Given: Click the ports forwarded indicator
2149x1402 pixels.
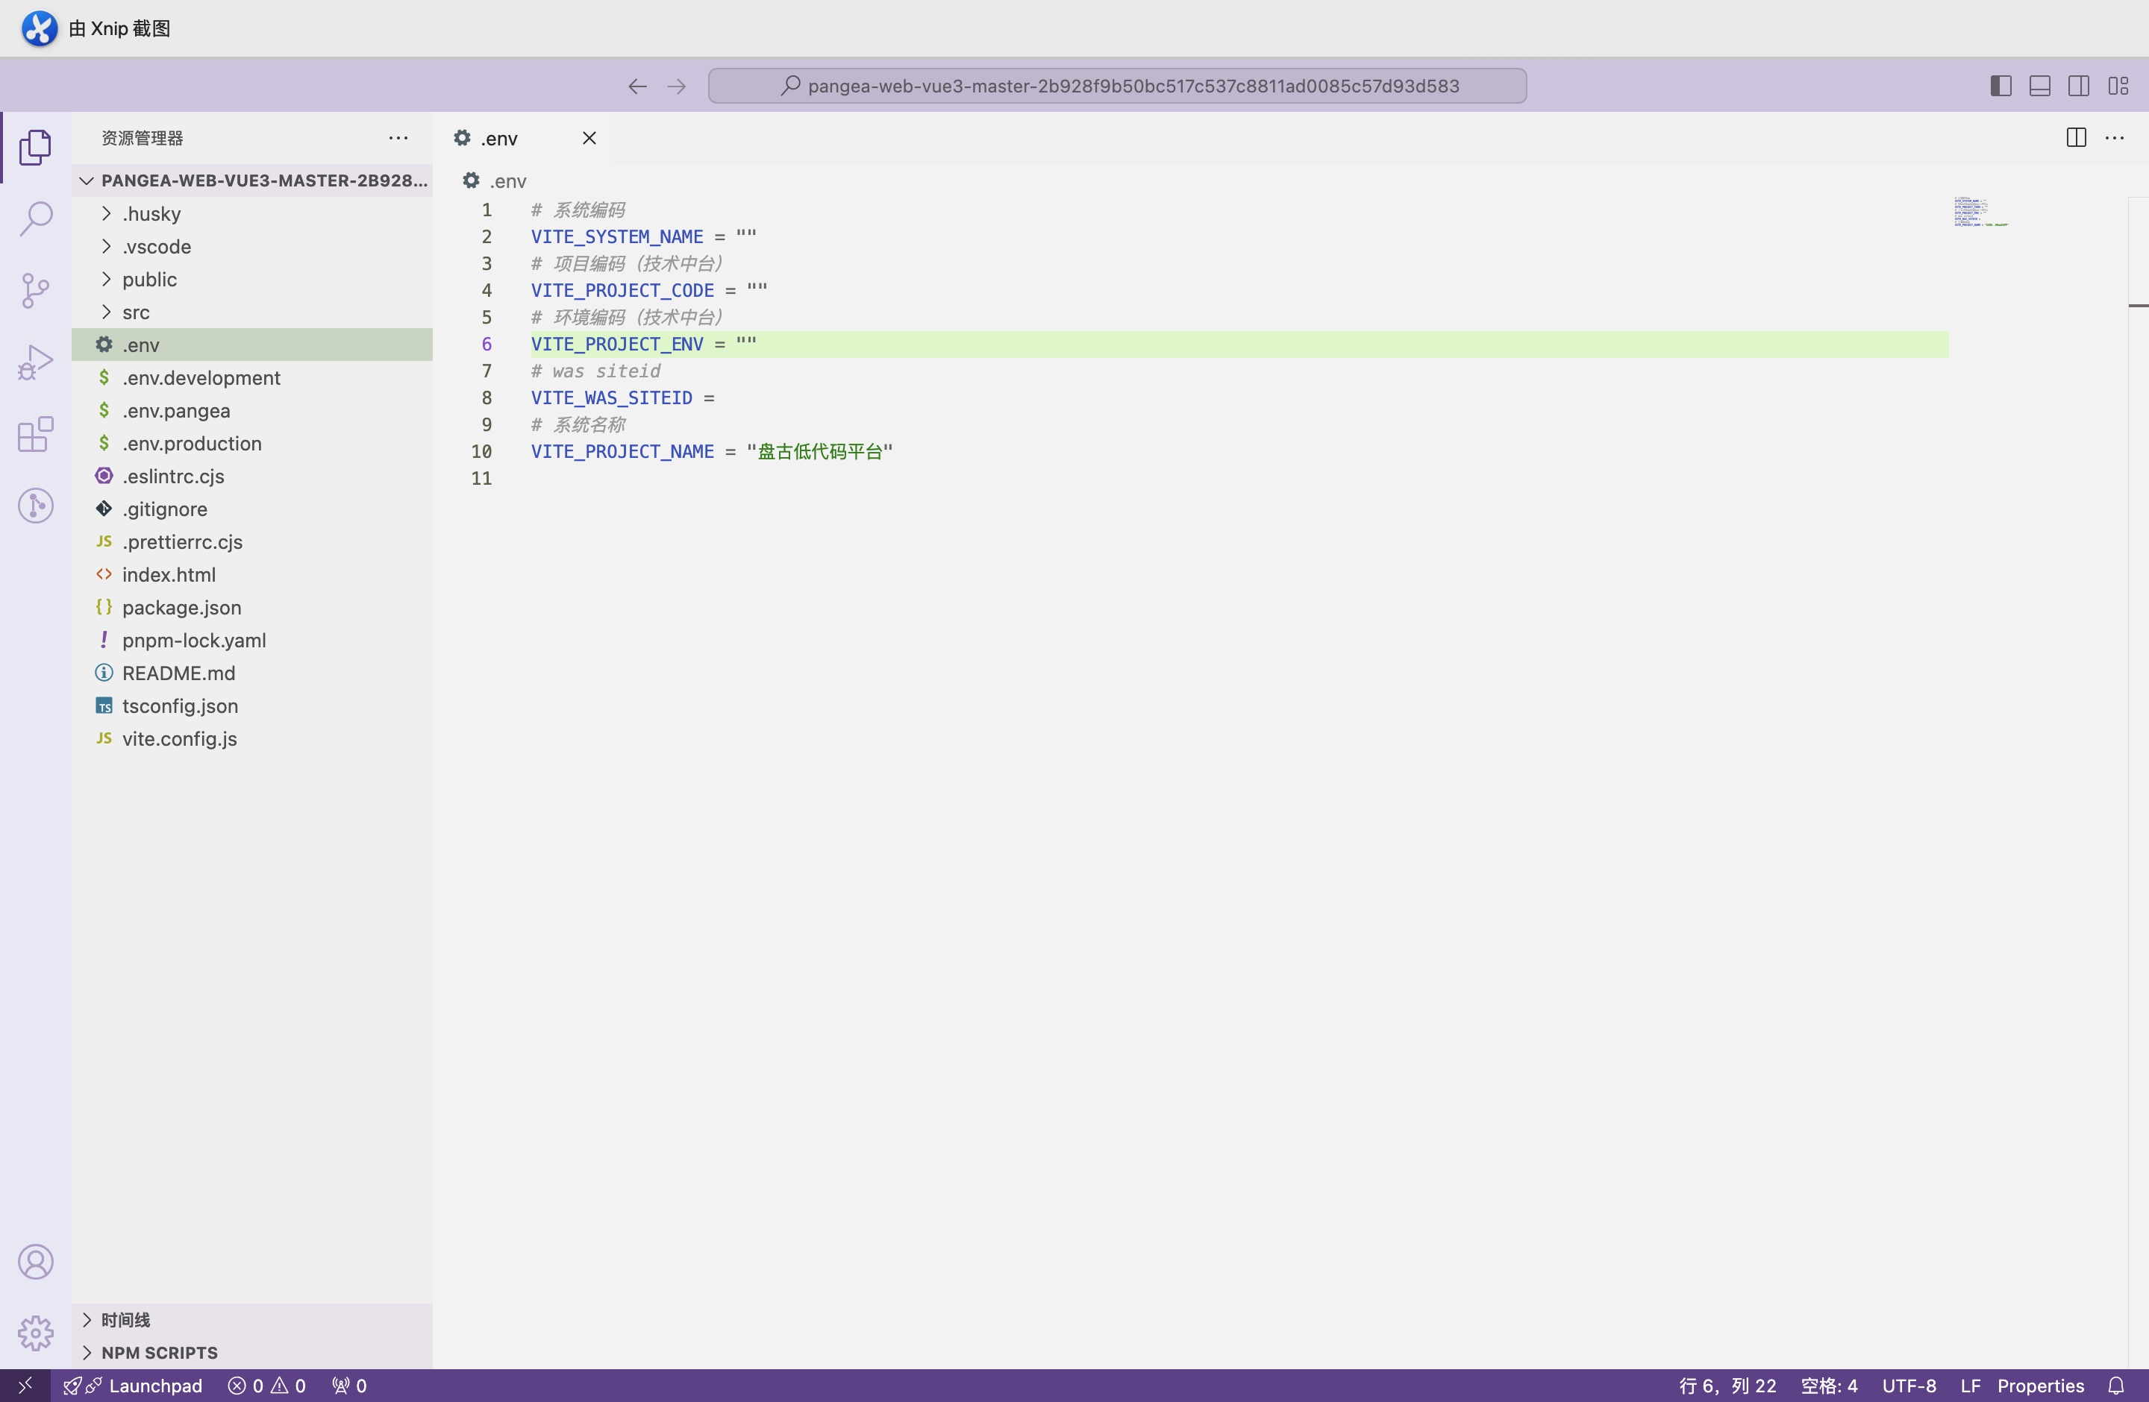Looking at the screenshot, I should click(x=349, y=1386).
